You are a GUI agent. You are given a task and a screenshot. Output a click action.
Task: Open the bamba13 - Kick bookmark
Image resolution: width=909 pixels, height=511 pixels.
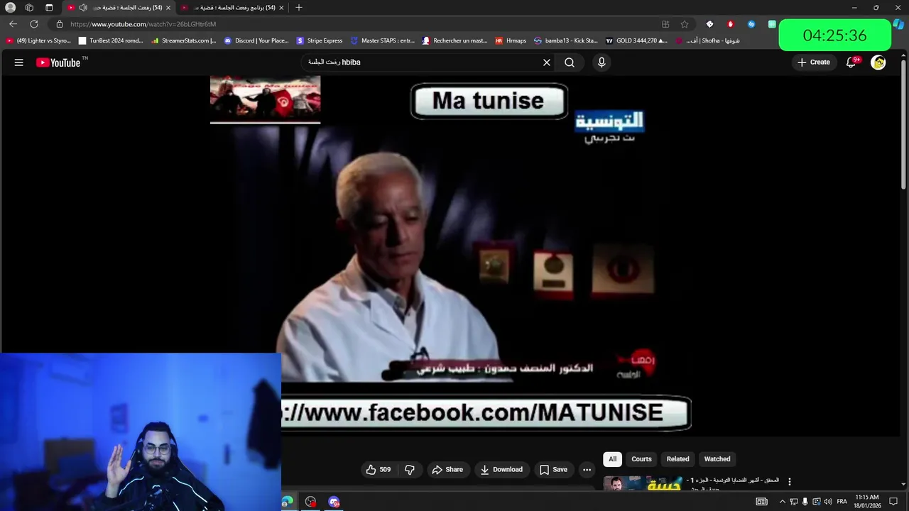(x=566, y=40)
